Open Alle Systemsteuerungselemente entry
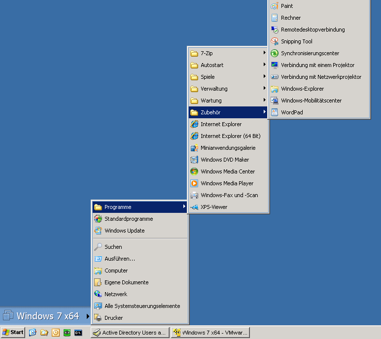The height and width of the screenshot is (339, 381). (139, 306)
